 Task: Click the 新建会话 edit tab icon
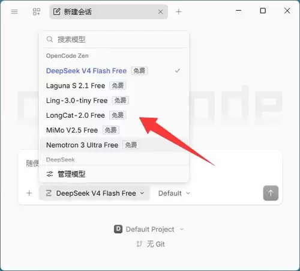[56, 11]
